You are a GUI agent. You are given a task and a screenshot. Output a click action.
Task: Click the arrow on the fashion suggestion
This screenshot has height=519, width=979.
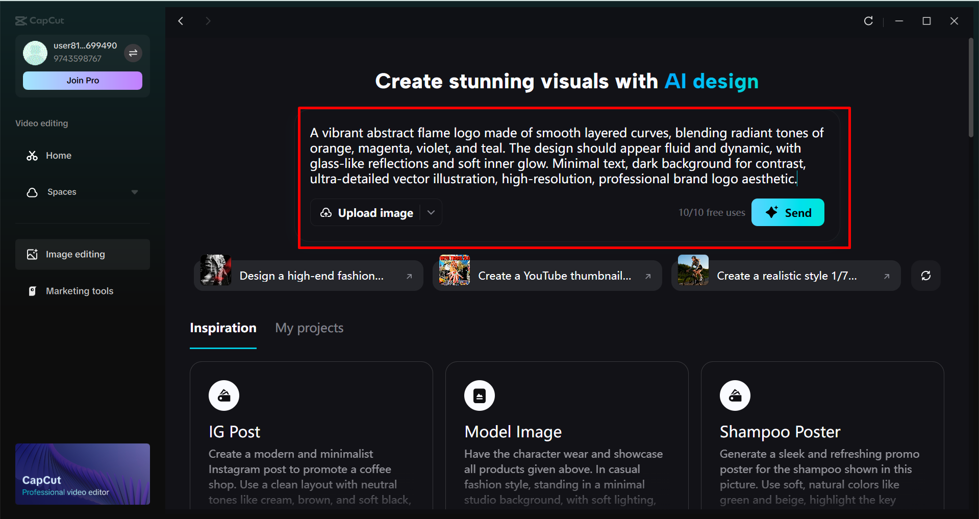click(409, 276)
